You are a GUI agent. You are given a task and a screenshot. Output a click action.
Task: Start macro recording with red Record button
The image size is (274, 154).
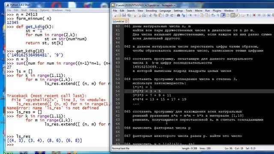coord(254,15)
